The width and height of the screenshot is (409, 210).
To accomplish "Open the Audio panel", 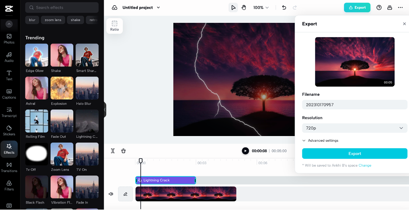I will click(9, 57).
